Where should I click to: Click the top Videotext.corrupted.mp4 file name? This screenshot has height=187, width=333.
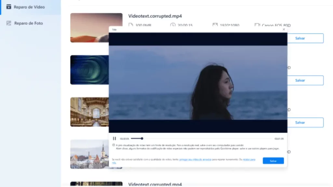[155, 16]
